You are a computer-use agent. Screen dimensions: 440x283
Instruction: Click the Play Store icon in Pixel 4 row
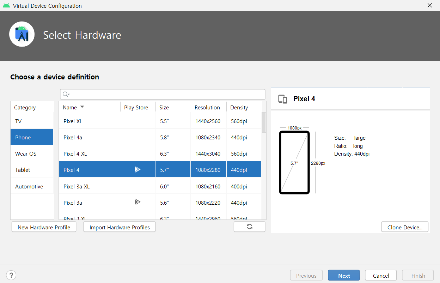(x=137, y=170)
